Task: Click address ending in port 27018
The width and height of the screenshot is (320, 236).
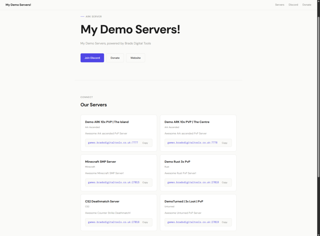Action: click(x=193, y=183)
